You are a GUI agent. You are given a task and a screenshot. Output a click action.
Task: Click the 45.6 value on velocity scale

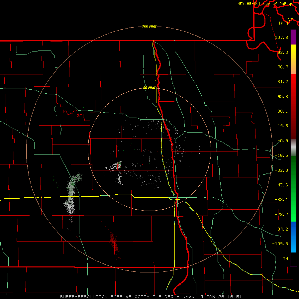pos(283,96)
